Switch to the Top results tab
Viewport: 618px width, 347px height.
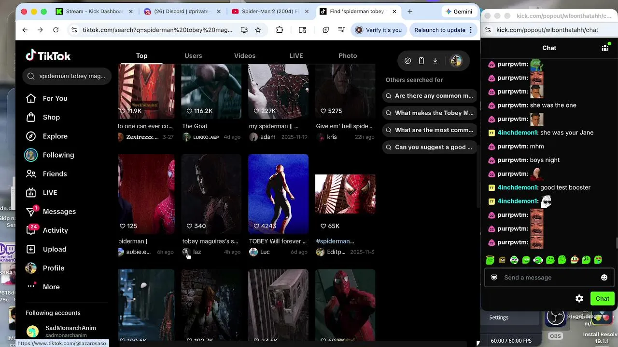pos(141,55)
